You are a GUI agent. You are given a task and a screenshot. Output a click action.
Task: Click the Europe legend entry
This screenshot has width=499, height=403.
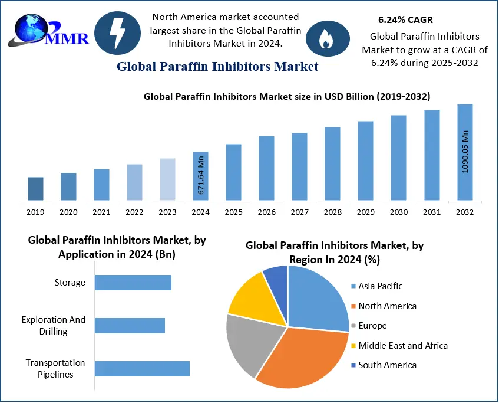click(x=372, y=326)
